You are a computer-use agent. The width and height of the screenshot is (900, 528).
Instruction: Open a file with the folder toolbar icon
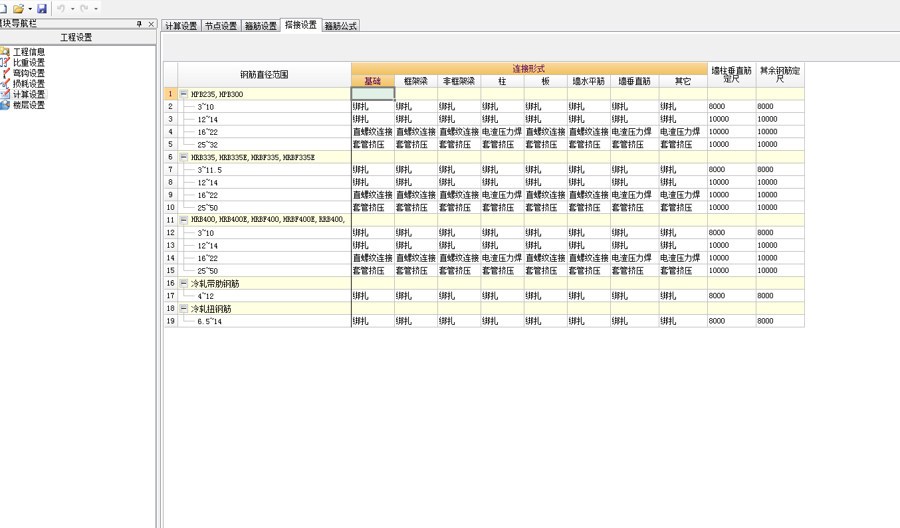(18, 9)
